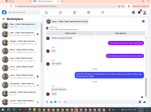The height and width of the screenshot is (112, 151).
Task: Open the emoji picker in message box
Action: [140, 102]
